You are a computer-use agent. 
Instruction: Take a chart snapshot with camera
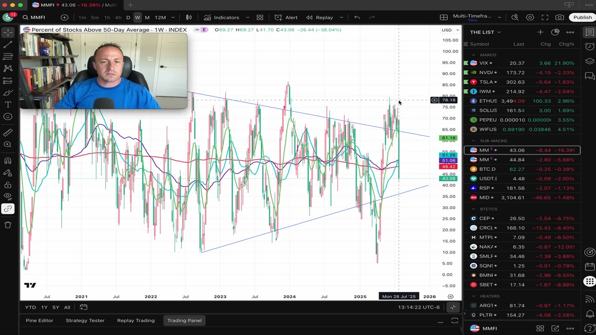pyautogui.click(x=560, y=17)
